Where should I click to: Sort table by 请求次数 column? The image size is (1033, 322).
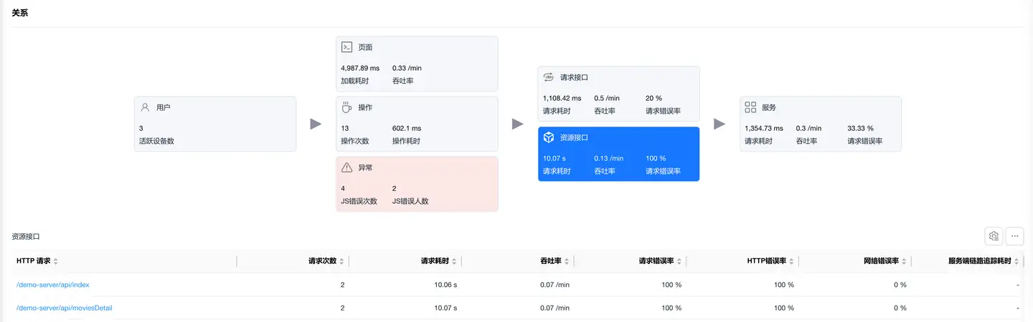click(x=342, y=261)
